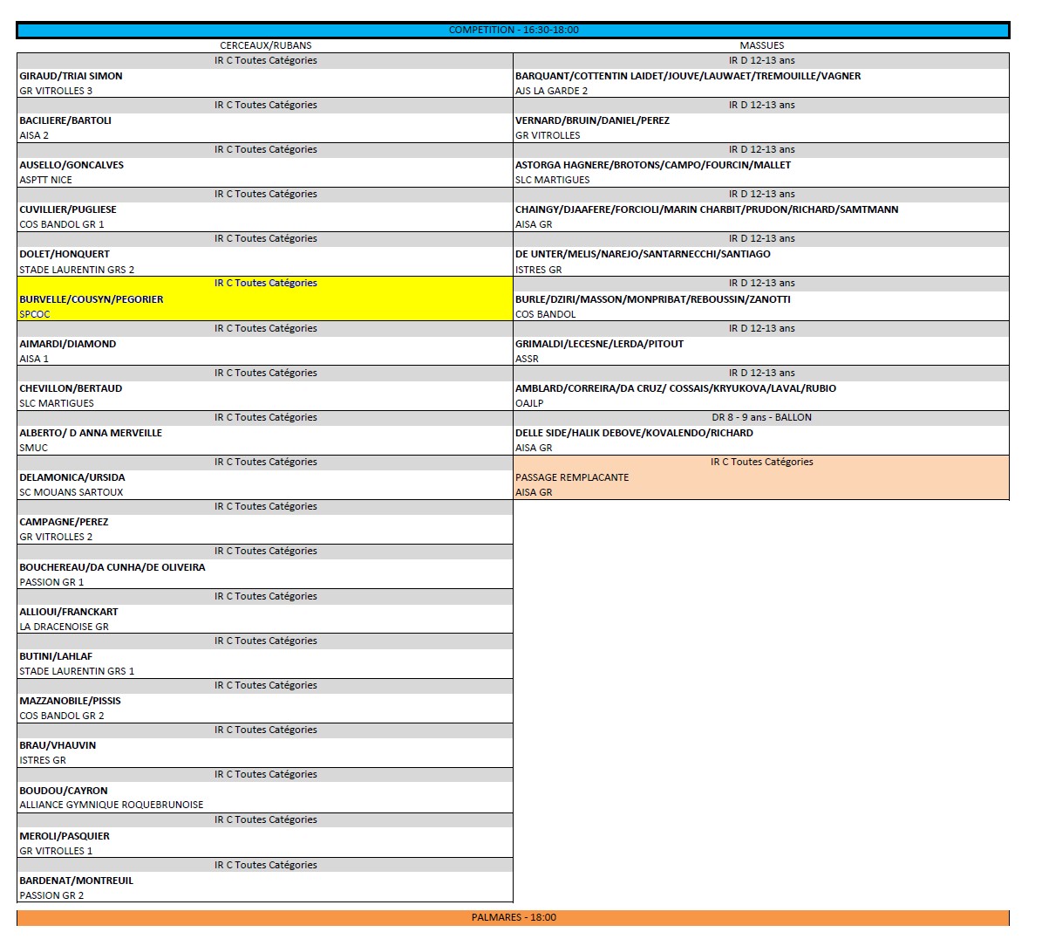1042x946 pixels.
Task: Select the "COMPETITION - 16:30-18:00" blue header
Action: 513,30
